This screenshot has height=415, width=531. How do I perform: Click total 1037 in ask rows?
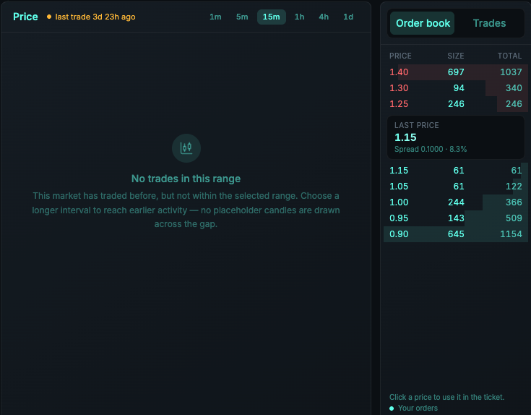tap(511, 72)
